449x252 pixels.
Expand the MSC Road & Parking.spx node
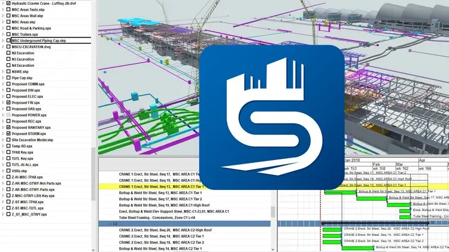coord(3,28)
